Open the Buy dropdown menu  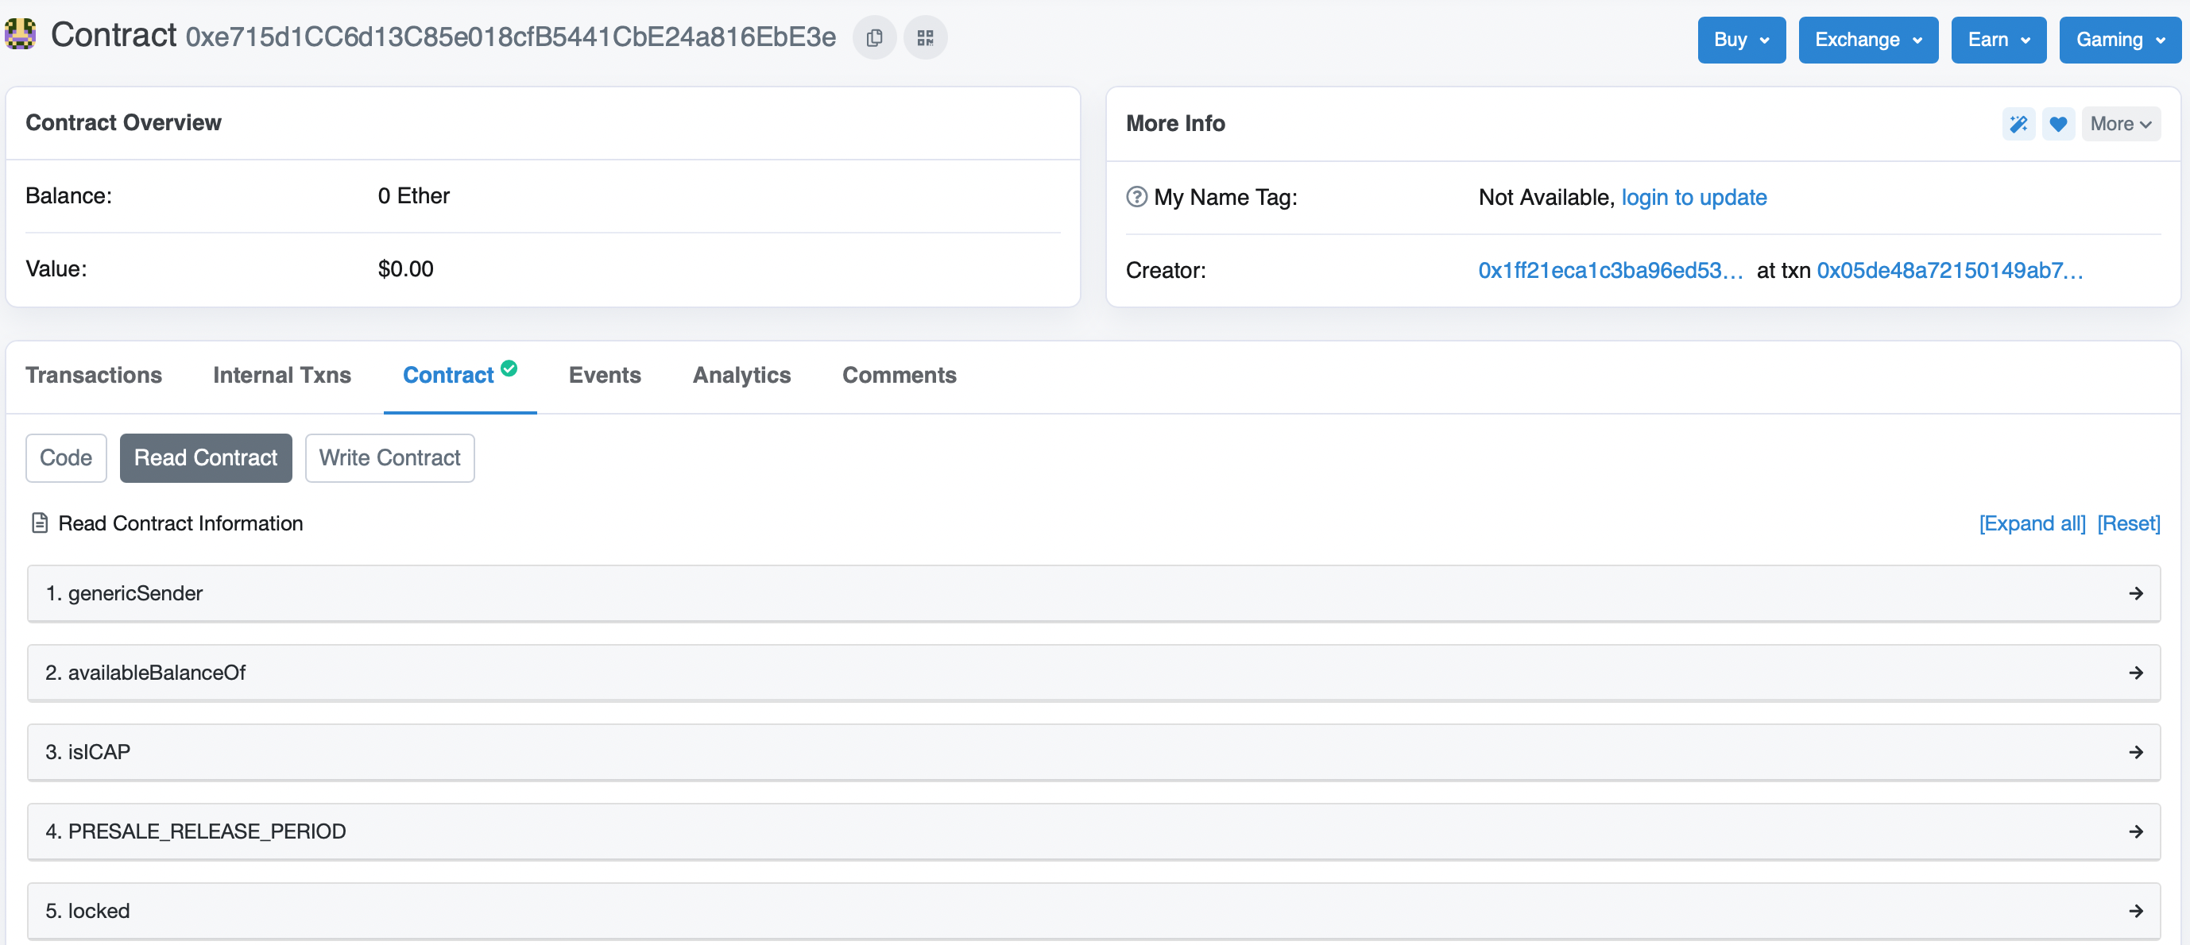[1740, 40]
